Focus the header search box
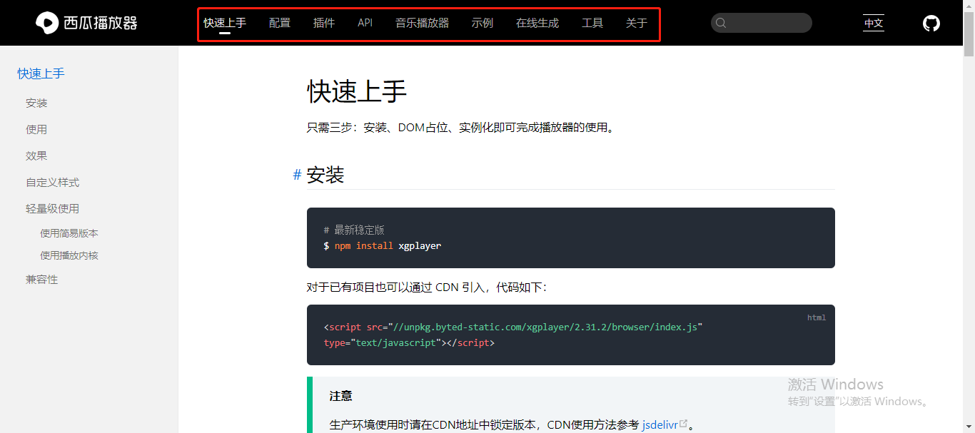Screen dimensions: 975x433 [x=762, y=23]
